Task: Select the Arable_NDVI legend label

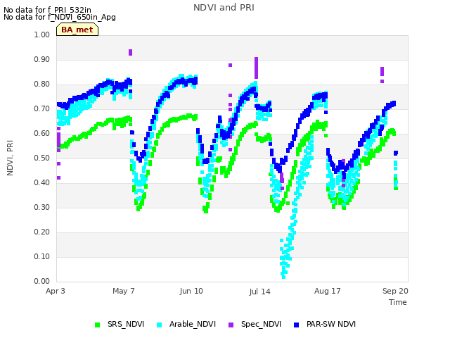Action: [193, 324]
